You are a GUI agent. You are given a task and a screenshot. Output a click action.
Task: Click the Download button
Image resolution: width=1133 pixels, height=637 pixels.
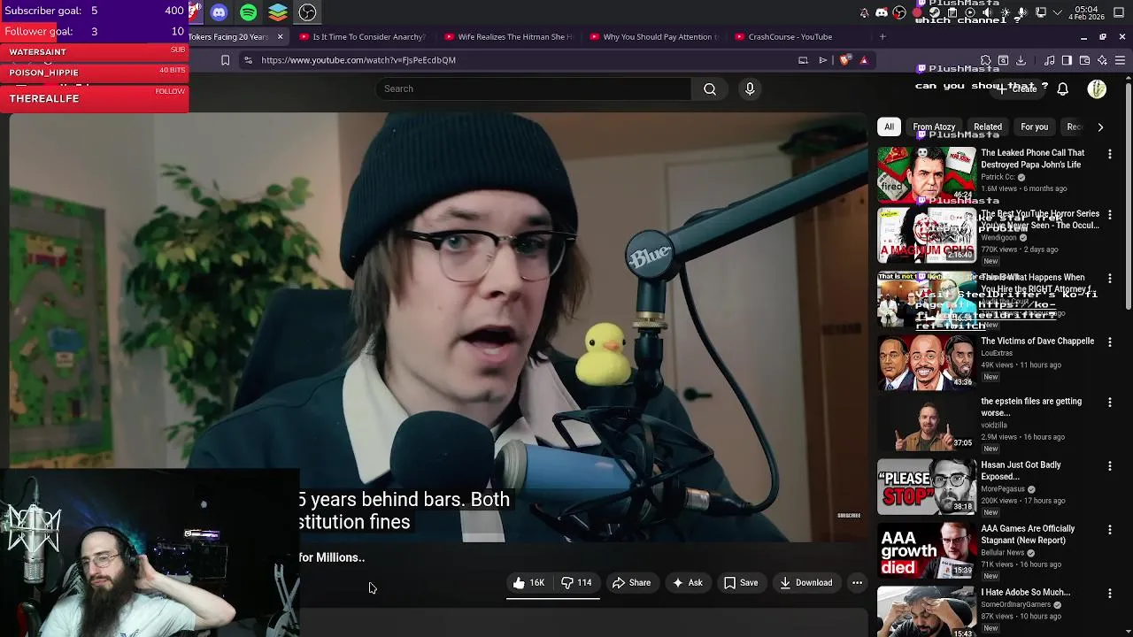point(805,583)
